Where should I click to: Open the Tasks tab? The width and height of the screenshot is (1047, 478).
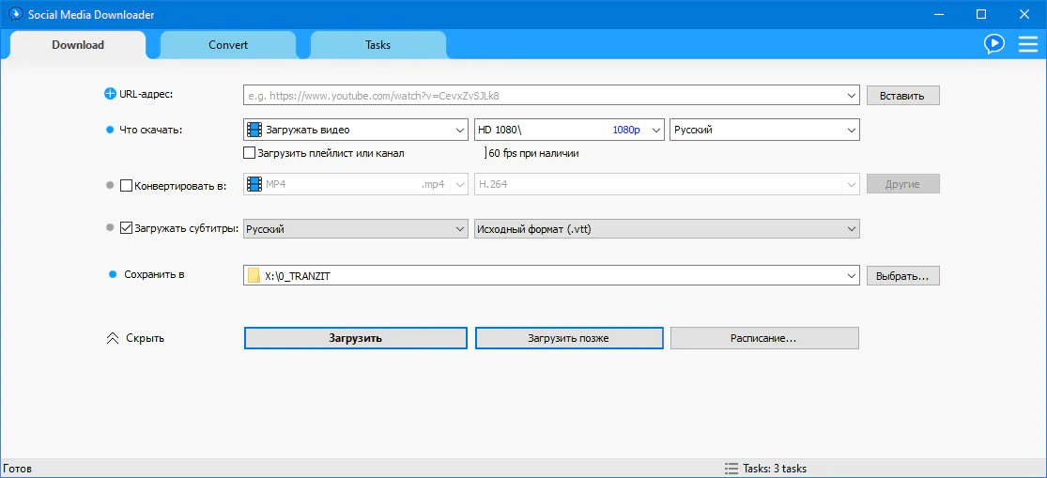[x=377, y=45]
